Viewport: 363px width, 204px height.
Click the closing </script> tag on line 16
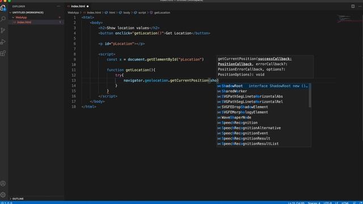pos(108,96)
